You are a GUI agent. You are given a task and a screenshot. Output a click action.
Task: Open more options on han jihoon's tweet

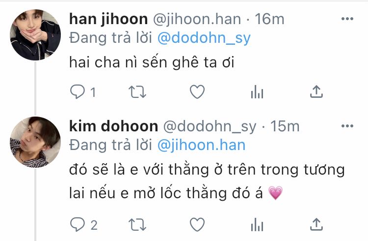point(347,19)
